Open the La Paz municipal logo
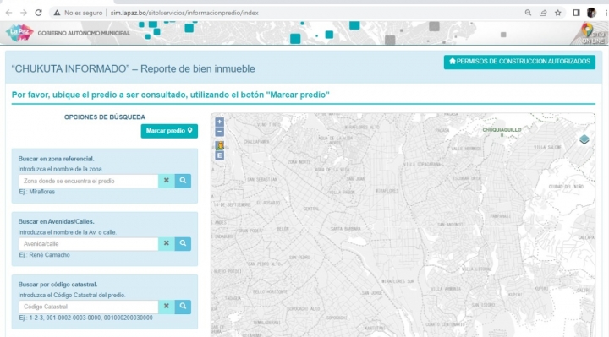This screenshot has height=337, width=609. (x=19, y=33)
